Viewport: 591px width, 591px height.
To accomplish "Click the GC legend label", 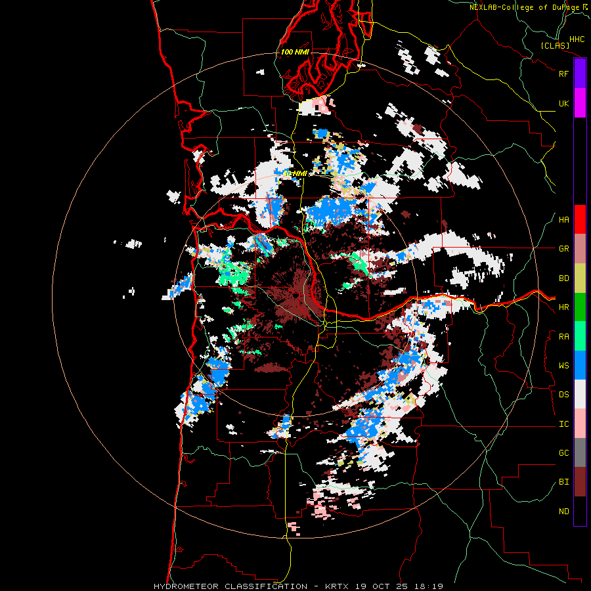I will pos(563,453).
